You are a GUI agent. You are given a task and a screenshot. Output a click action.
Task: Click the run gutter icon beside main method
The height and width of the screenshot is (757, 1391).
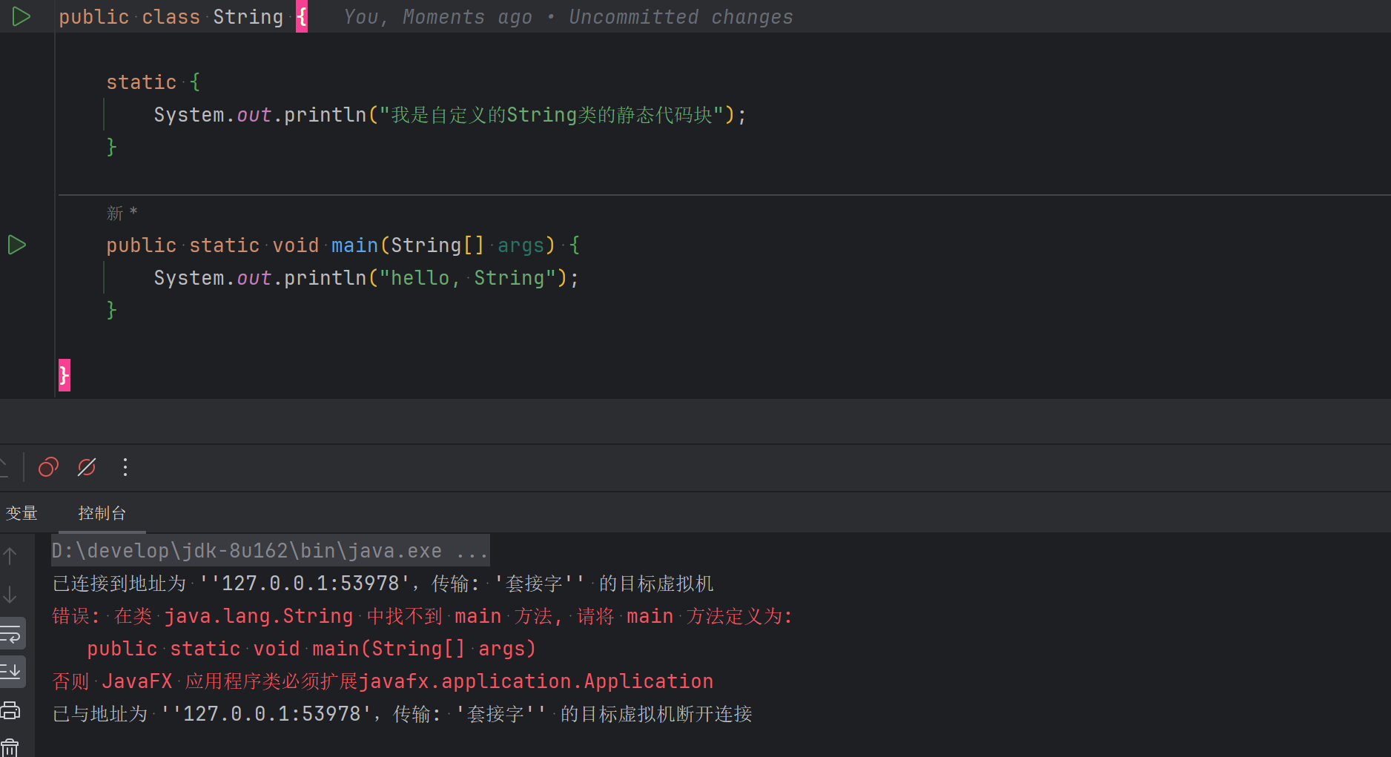click(17, 245)
